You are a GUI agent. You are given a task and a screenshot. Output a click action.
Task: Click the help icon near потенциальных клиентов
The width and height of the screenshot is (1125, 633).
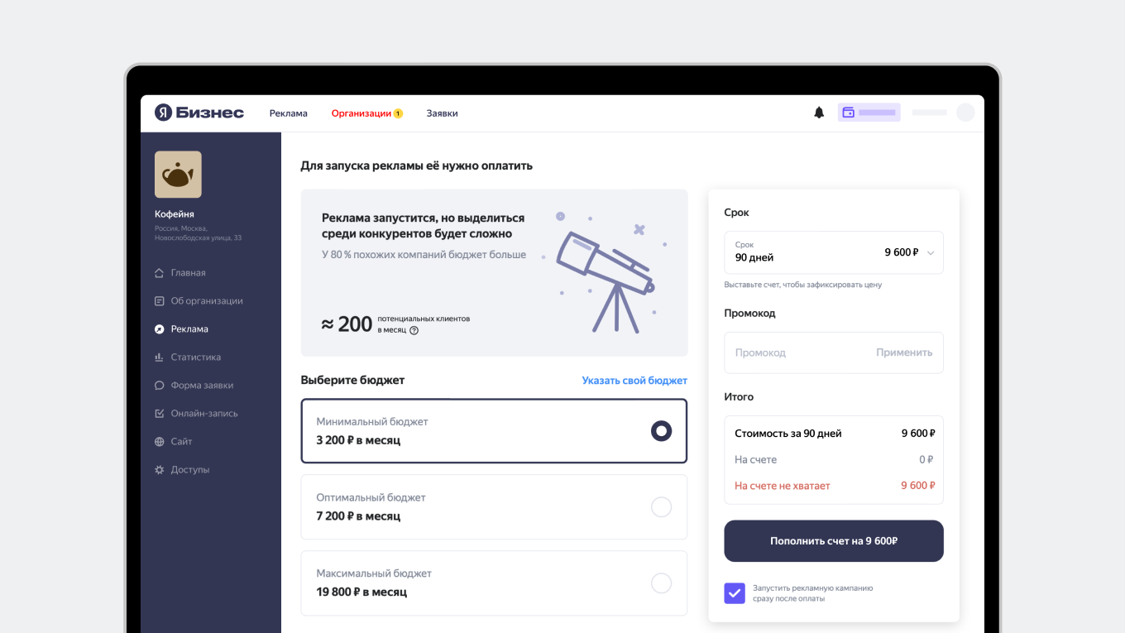click(414, 330)
